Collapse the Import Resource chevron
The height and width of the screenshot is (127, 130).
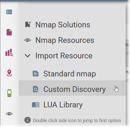pyautogui.click(x=28, y=56)
